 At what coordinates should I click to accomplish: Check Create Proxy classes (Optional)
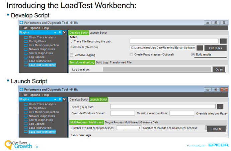pos(131,54)
